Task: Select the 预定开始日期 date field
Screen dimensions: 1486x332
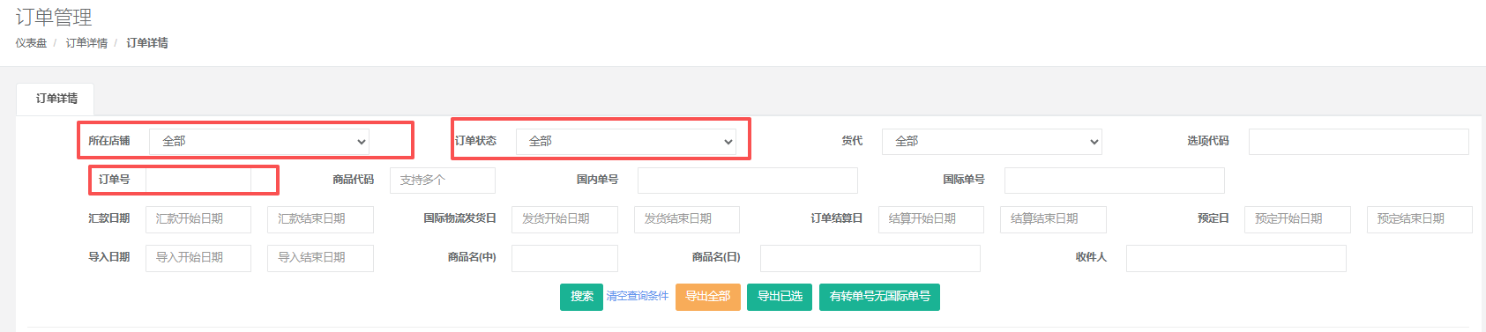Action: click(x=1297, y=218)
